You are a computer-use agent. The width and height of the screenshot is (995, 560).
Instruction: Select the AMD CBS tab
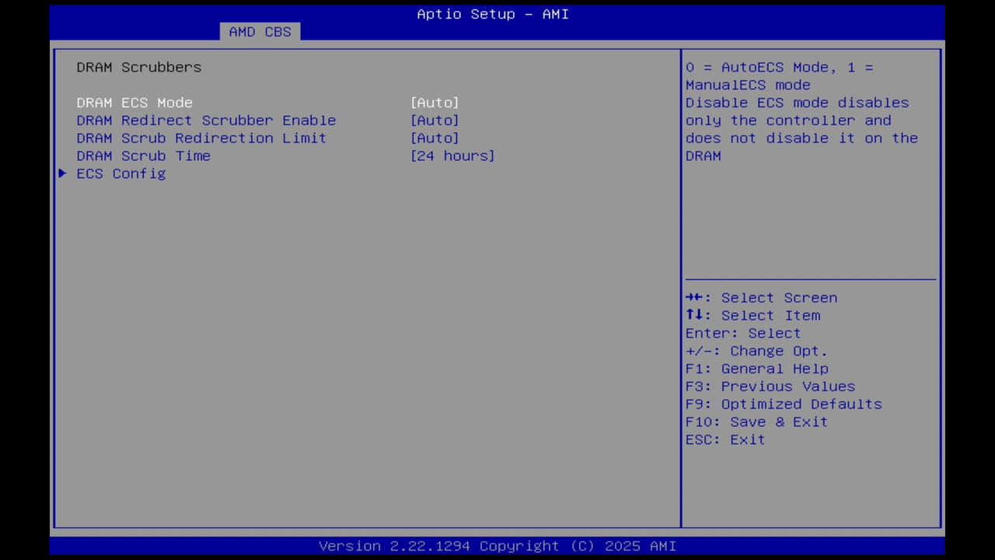pyautogui.click(x=260, y=31)
